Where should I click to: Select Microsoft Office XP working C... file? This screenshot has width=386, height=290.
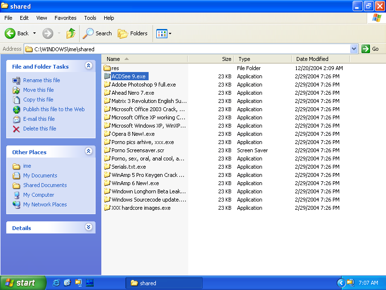(148, 117)
